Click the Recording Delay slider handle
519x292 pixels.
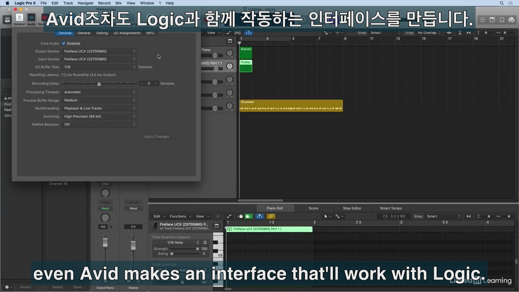point(99,84)
